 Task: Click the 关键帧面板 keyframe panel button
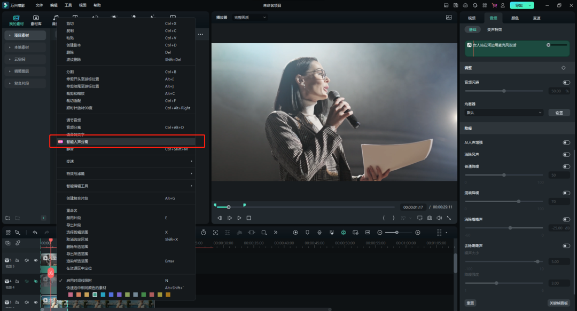pyautogui.click(x=559, y=303)
